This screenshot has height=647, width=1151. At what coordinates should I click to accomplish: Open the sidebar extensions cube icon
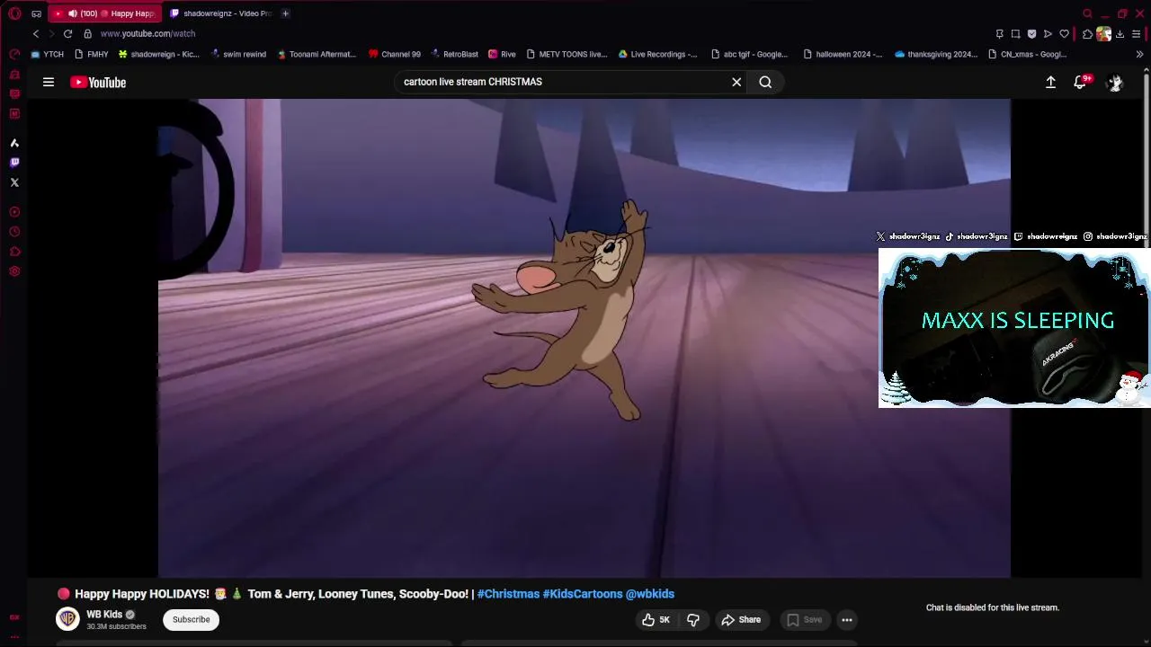(14, 252)
